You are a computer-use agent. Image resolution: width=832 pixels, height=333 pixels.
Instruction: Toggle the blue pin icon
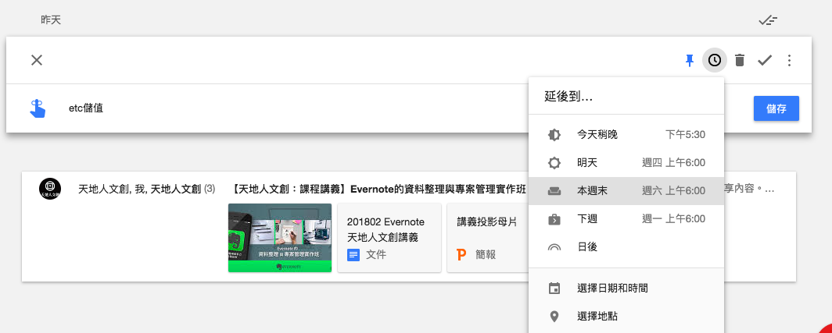[x=689, y=60]
